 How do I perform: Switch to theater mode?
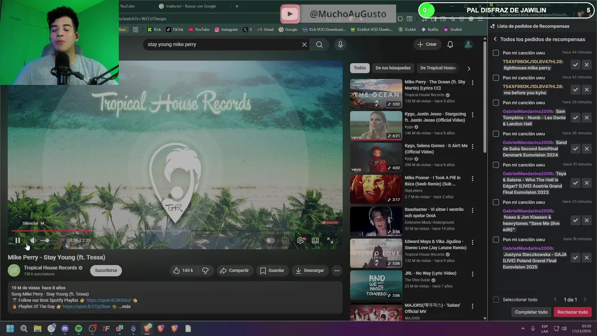(x=315, y=240)
